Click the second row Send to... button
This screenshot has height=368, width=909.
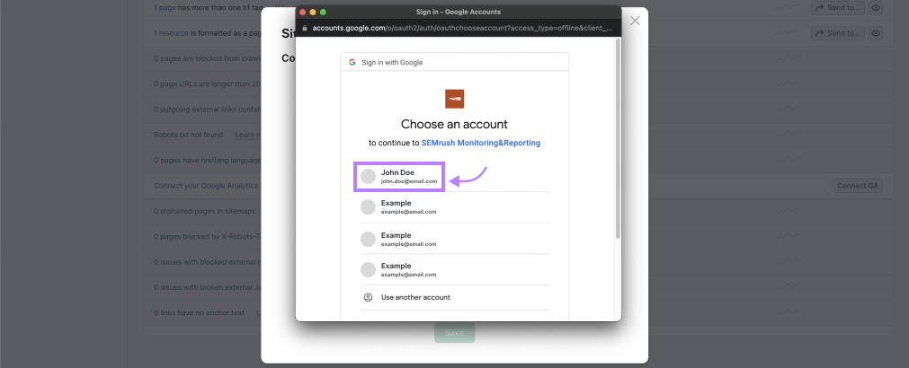pos(837,33)
